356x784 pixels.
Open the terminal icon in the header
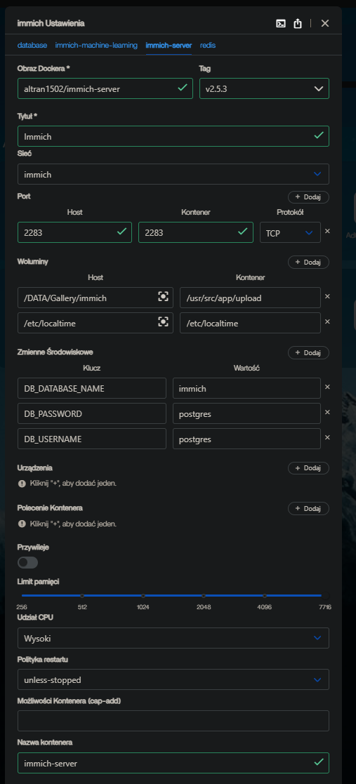click(281, 23)
